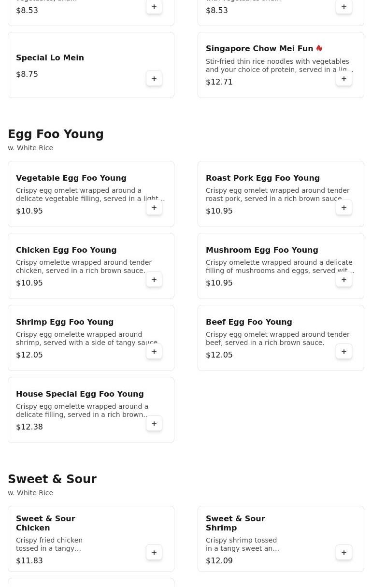Click plus button for Vegetable Egg Foo Young
Viewport: 372px width, 587px height.
coord(154,208)
